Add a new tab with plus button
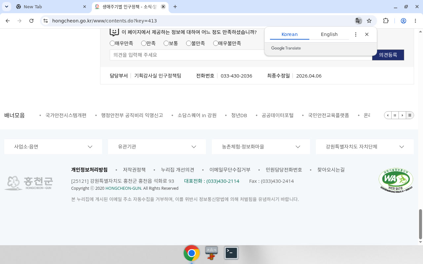Screen dimensions: 423x264 pyautogui.click(x=175, y=7)
